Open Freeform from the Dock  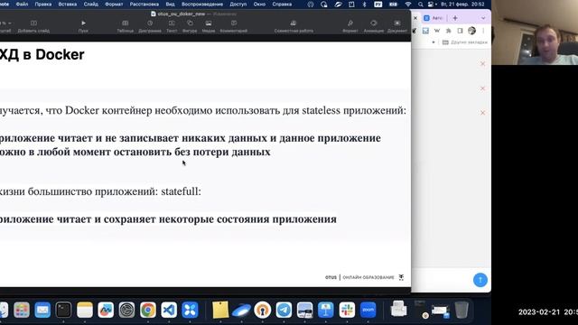click(x=106, y=310)
